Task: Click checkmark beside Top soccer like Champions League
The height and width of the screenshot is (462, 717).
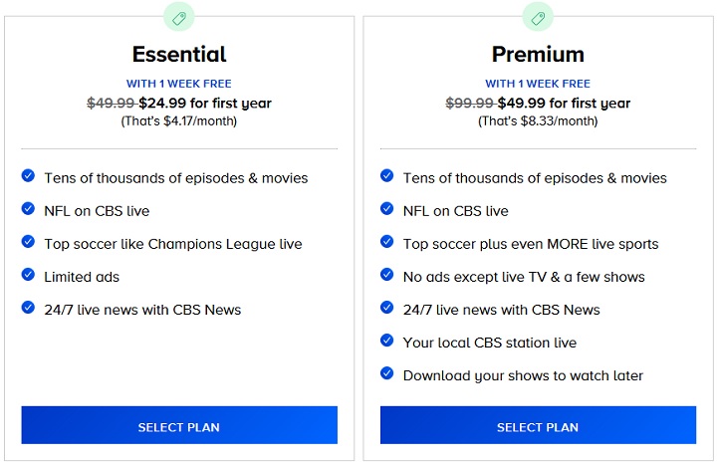Action: (28, 243)
